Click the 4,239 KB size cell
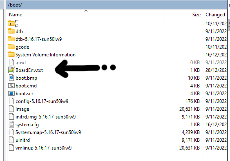This screenshot has height=161, width=230. [191, 132]
